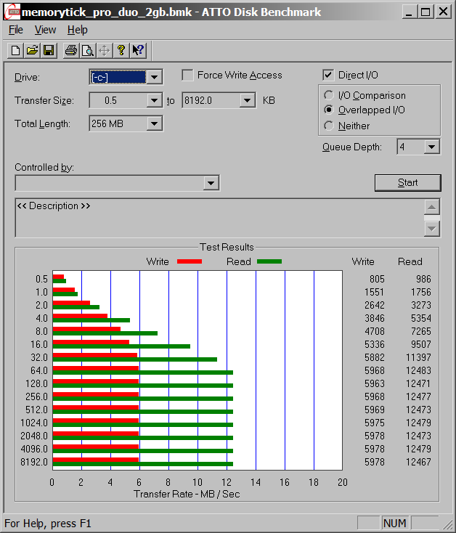Screen dimensions: 456x533
Task: Open the File menu
Action: click(16, 30)
